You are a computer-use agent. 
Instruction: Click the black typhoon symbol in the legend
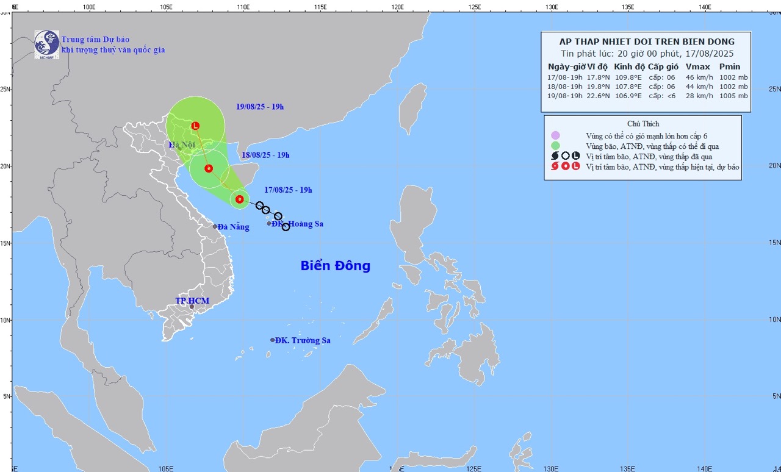pos(555,156)
